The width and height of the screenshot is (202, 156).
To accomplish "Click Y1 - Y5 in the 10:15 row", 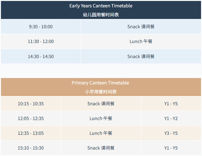I will pyautogui.click(x=171, y=104).
